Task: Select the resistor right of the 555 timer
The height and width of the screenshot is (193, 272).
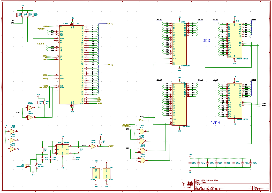Action: [78, 150]
